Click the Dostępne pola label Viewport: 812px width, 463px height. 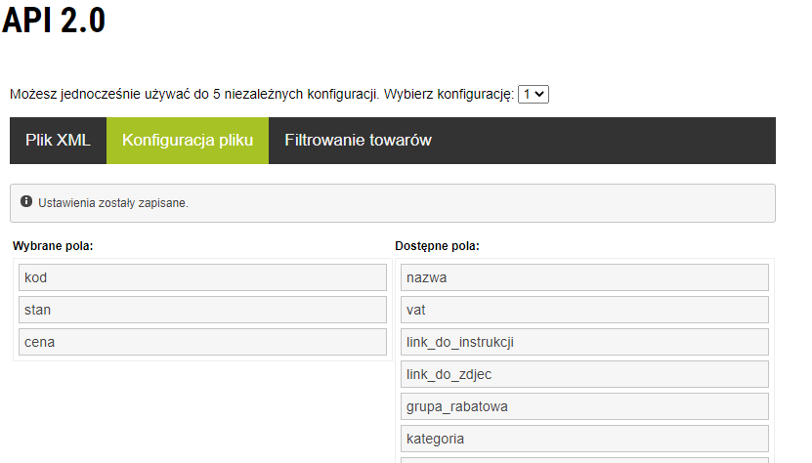437,246
